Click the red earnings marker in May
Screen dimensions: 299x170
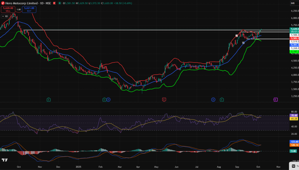click(164, 100)
